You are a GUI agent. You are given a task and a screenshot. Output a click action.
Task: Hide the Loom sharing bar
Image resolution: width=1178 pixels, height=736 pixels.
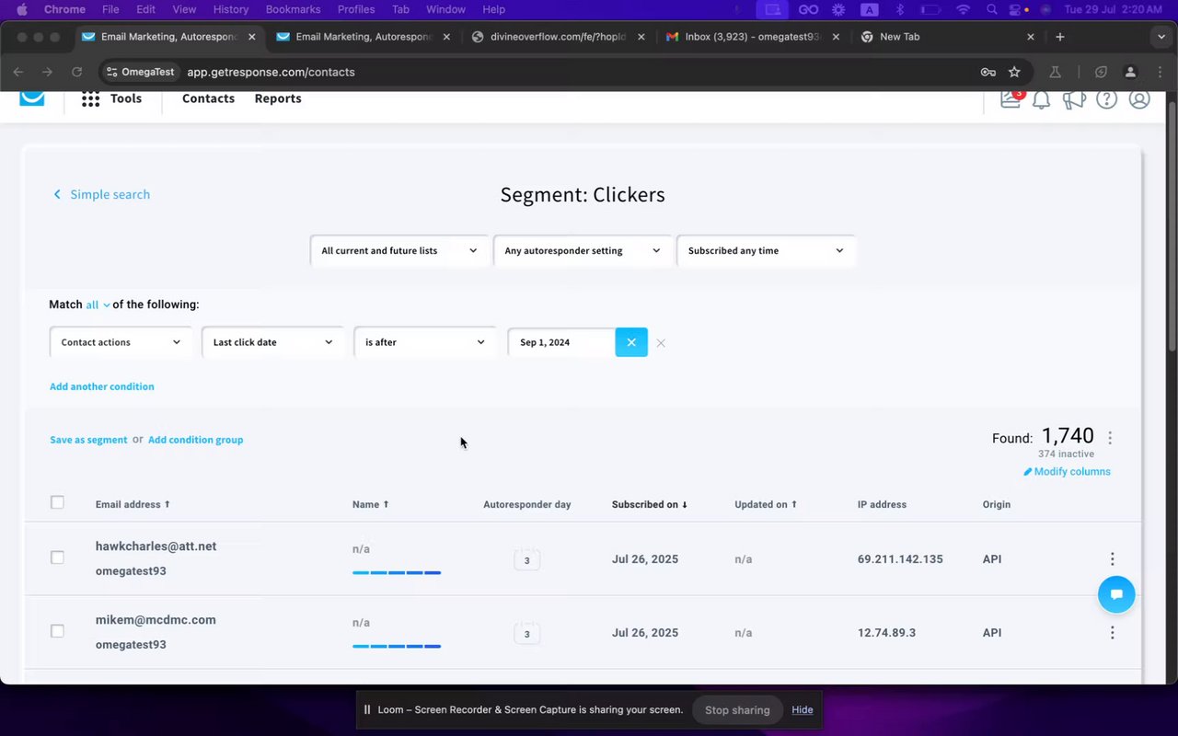(x=803, y=710)
